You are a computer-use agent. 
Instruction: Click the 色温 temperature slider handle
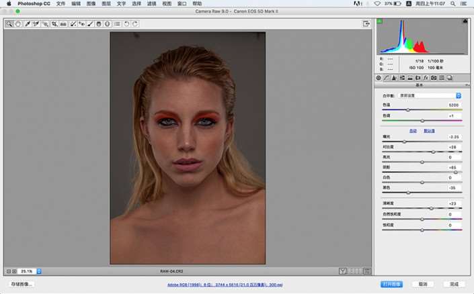tap(407, 109)
